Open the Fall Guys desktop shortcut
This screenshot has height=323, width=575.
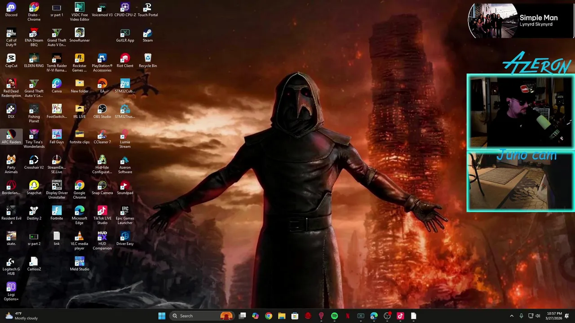[x=57, y=137]
